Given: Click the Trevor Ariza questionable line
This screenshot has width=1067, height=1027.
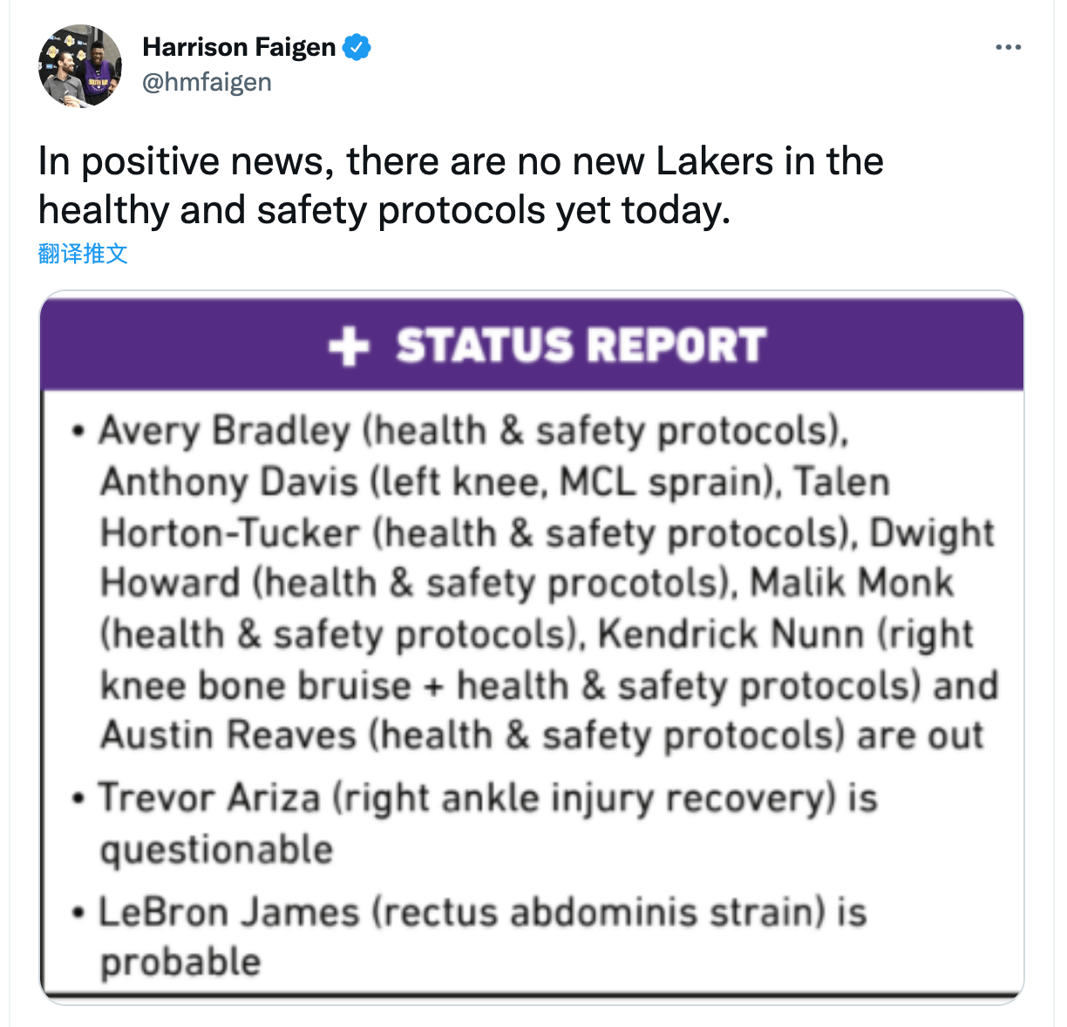Looking at the screenshot, I should [488, 824].
